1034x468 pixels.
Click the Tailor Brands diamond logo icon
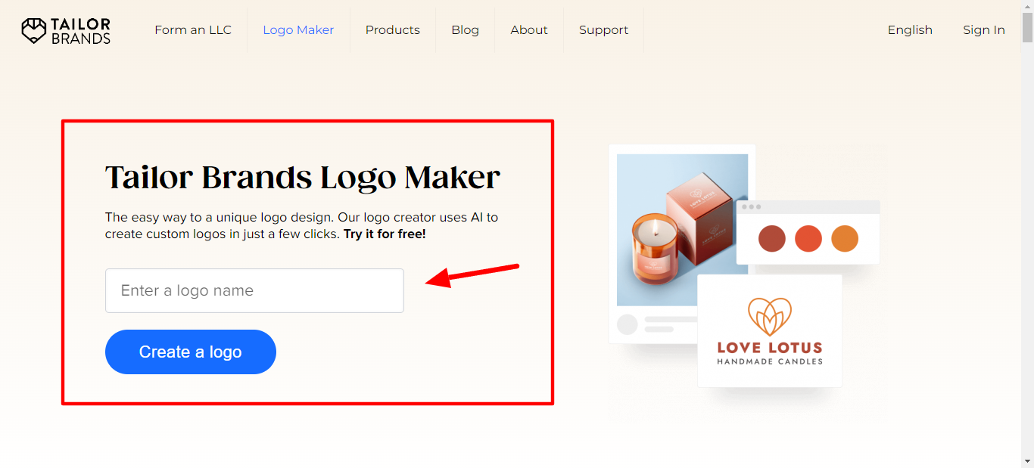click(x=34, y=30)
